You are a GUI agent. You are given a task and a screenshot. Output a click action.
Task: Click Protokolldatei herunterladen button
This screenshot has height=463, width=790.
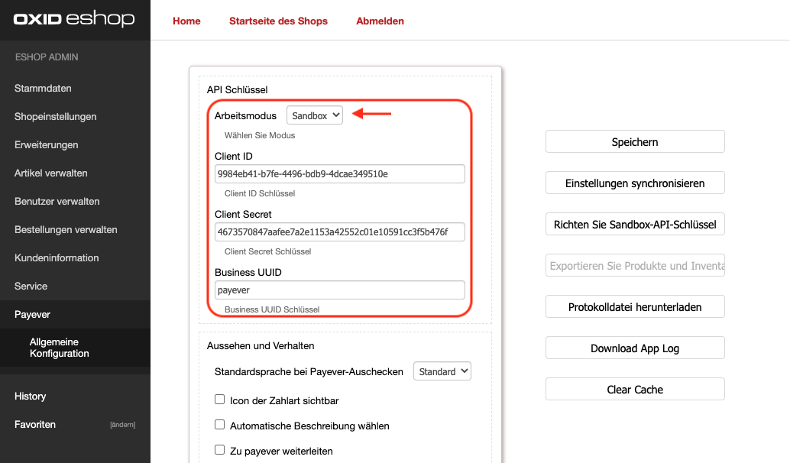(635, 307)
